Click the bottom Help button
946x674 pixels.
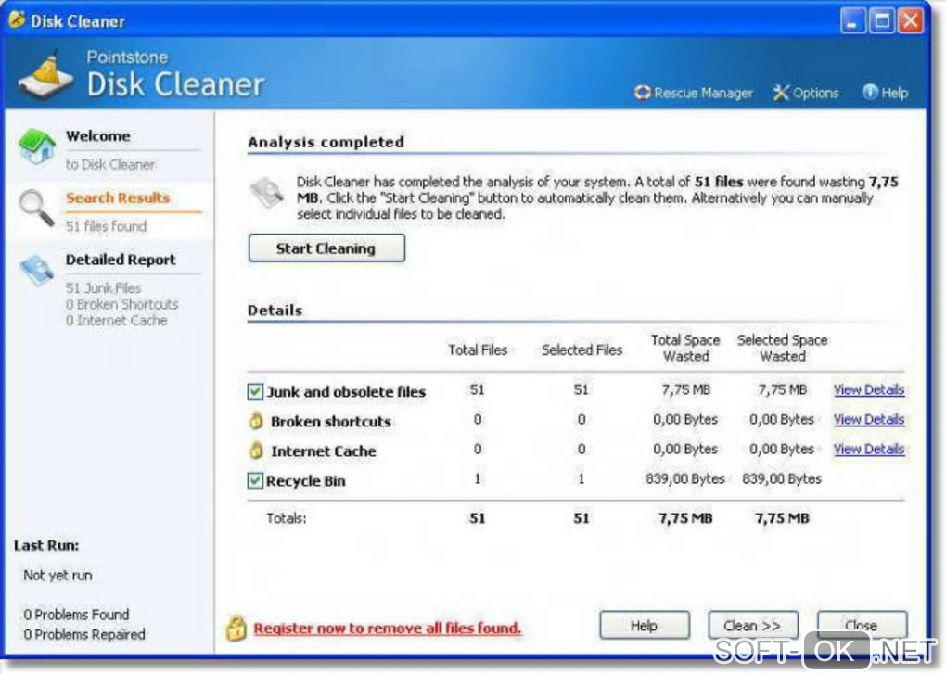[645, 626]
